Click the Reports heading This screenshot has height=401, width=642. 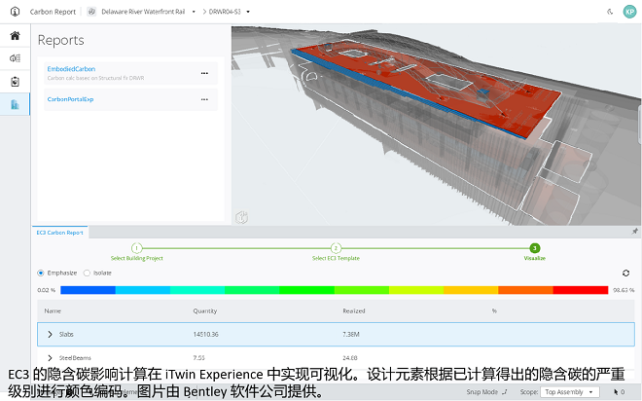61,40
